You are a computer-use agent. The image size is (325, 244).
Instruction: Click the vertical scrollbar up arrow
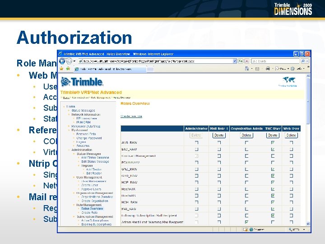click(x=308, y=76)
